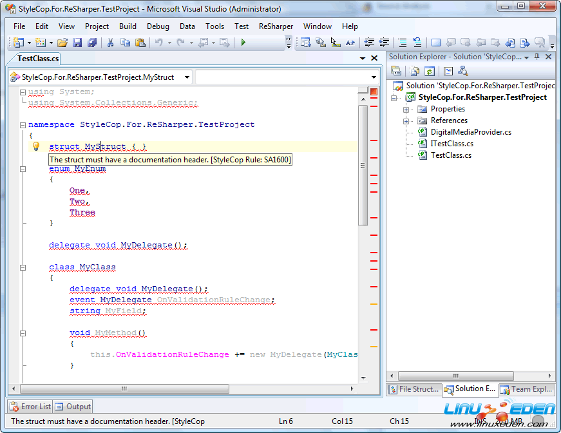Click Show All Files in Solution Explorer

click(x=415, y=72)
